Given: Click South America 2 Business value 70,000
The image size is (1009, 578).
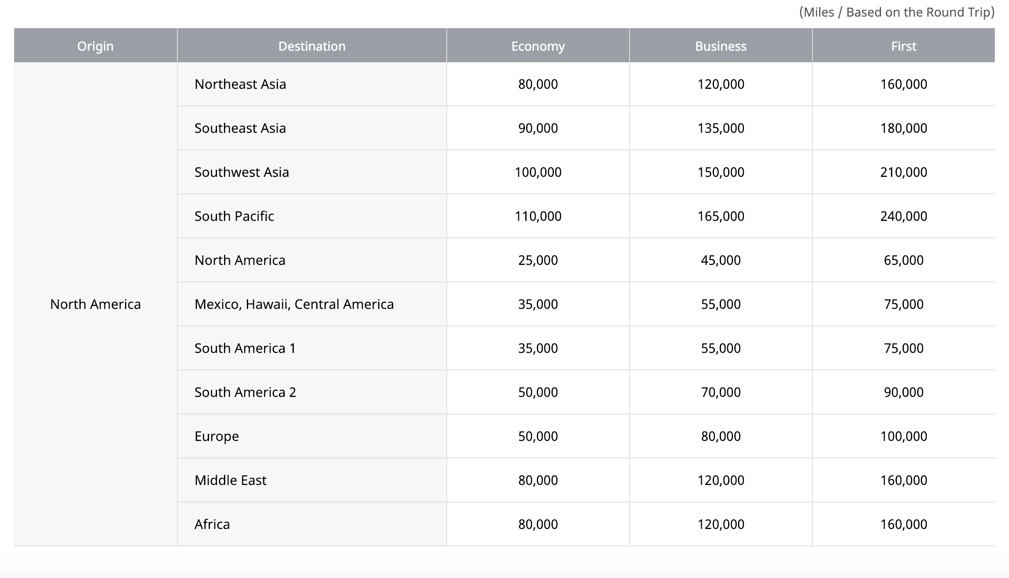Looking at the screenshot, I should tap(721, 392).
